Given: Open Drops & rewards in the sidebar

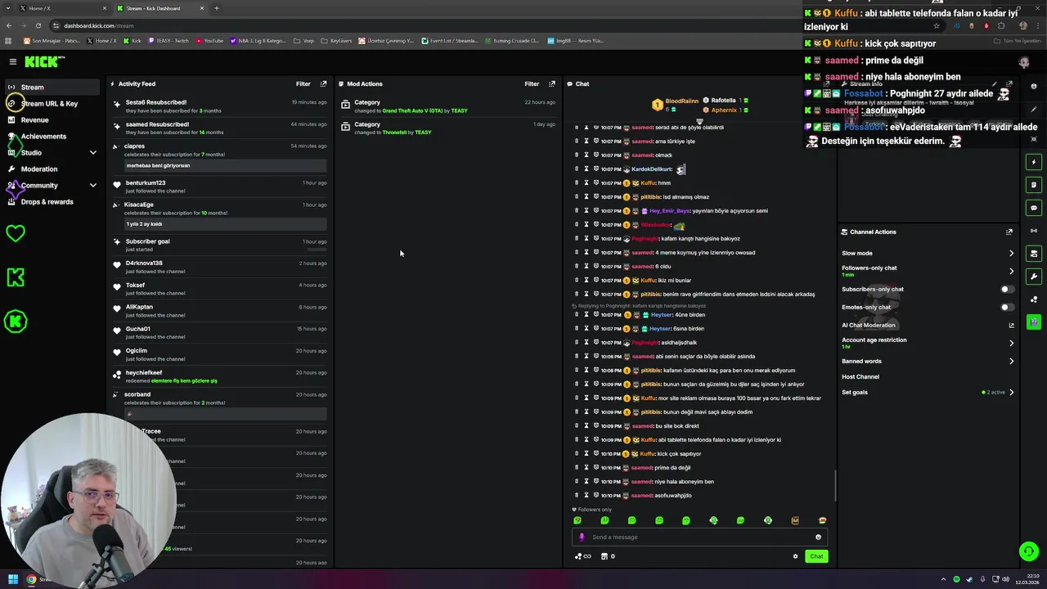Looking at the screenshot, I should point(47,201).
